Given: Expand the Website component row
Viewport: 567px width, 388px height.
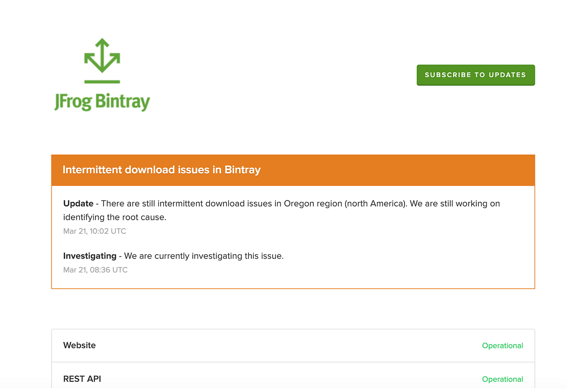Looking at the screenshot, I should point(293,345).
